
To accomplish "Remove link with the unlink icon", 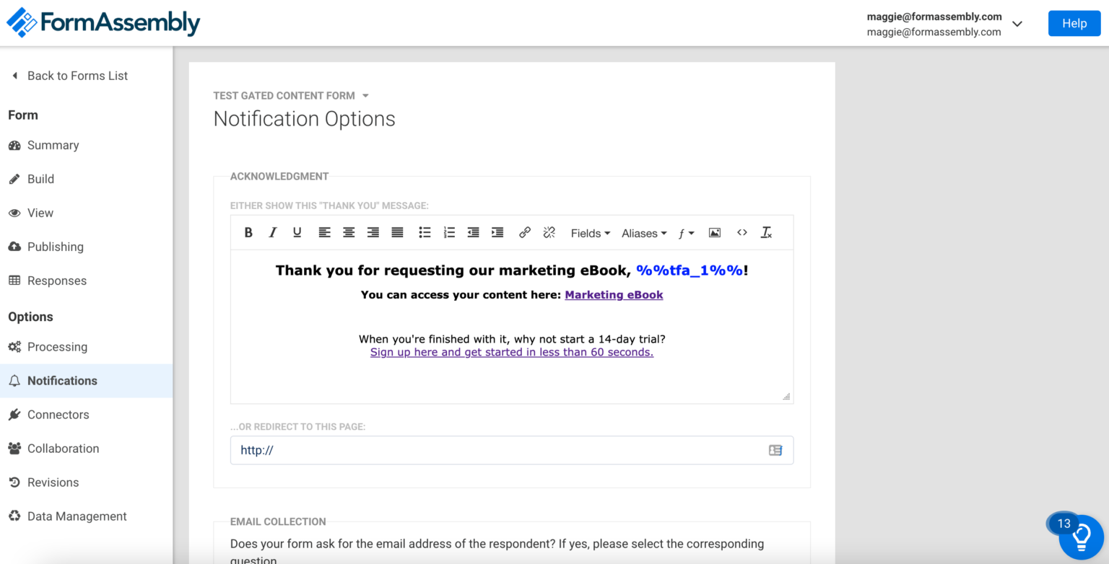I will tap(549, 233).
